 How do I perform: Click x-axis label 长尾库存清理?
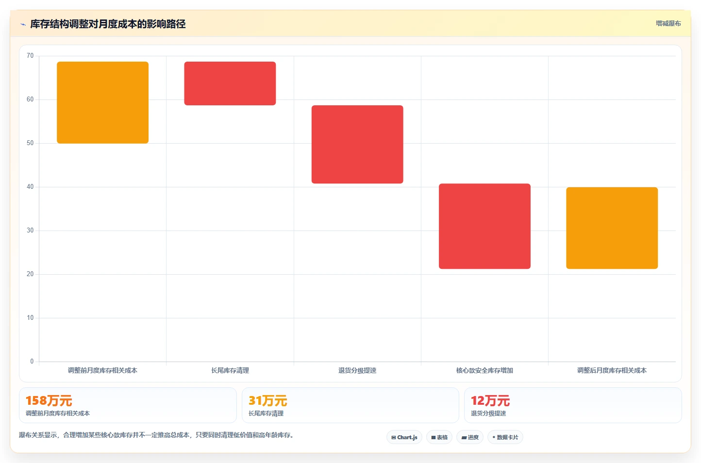(230, 370)
